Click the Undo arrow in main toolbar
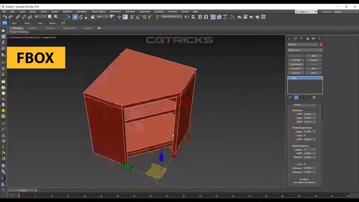The width and height of the screenshot is (359, 202). point(5,17)
